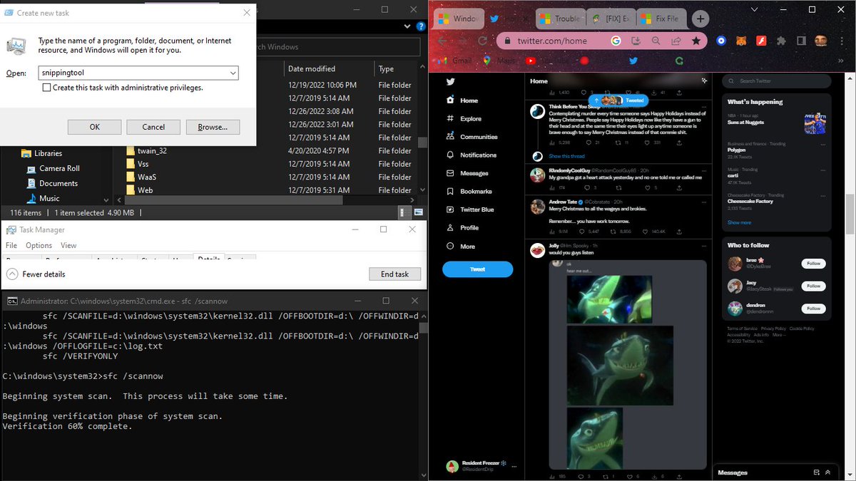Click the Chrome profile avatar
856x481 pixels.
[820, 41]
